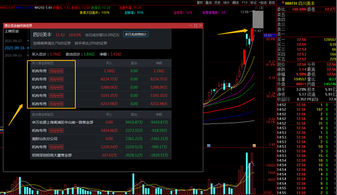337x195 pixels.
Task: Click the first 机构专用 red tag
Action: 56,71
